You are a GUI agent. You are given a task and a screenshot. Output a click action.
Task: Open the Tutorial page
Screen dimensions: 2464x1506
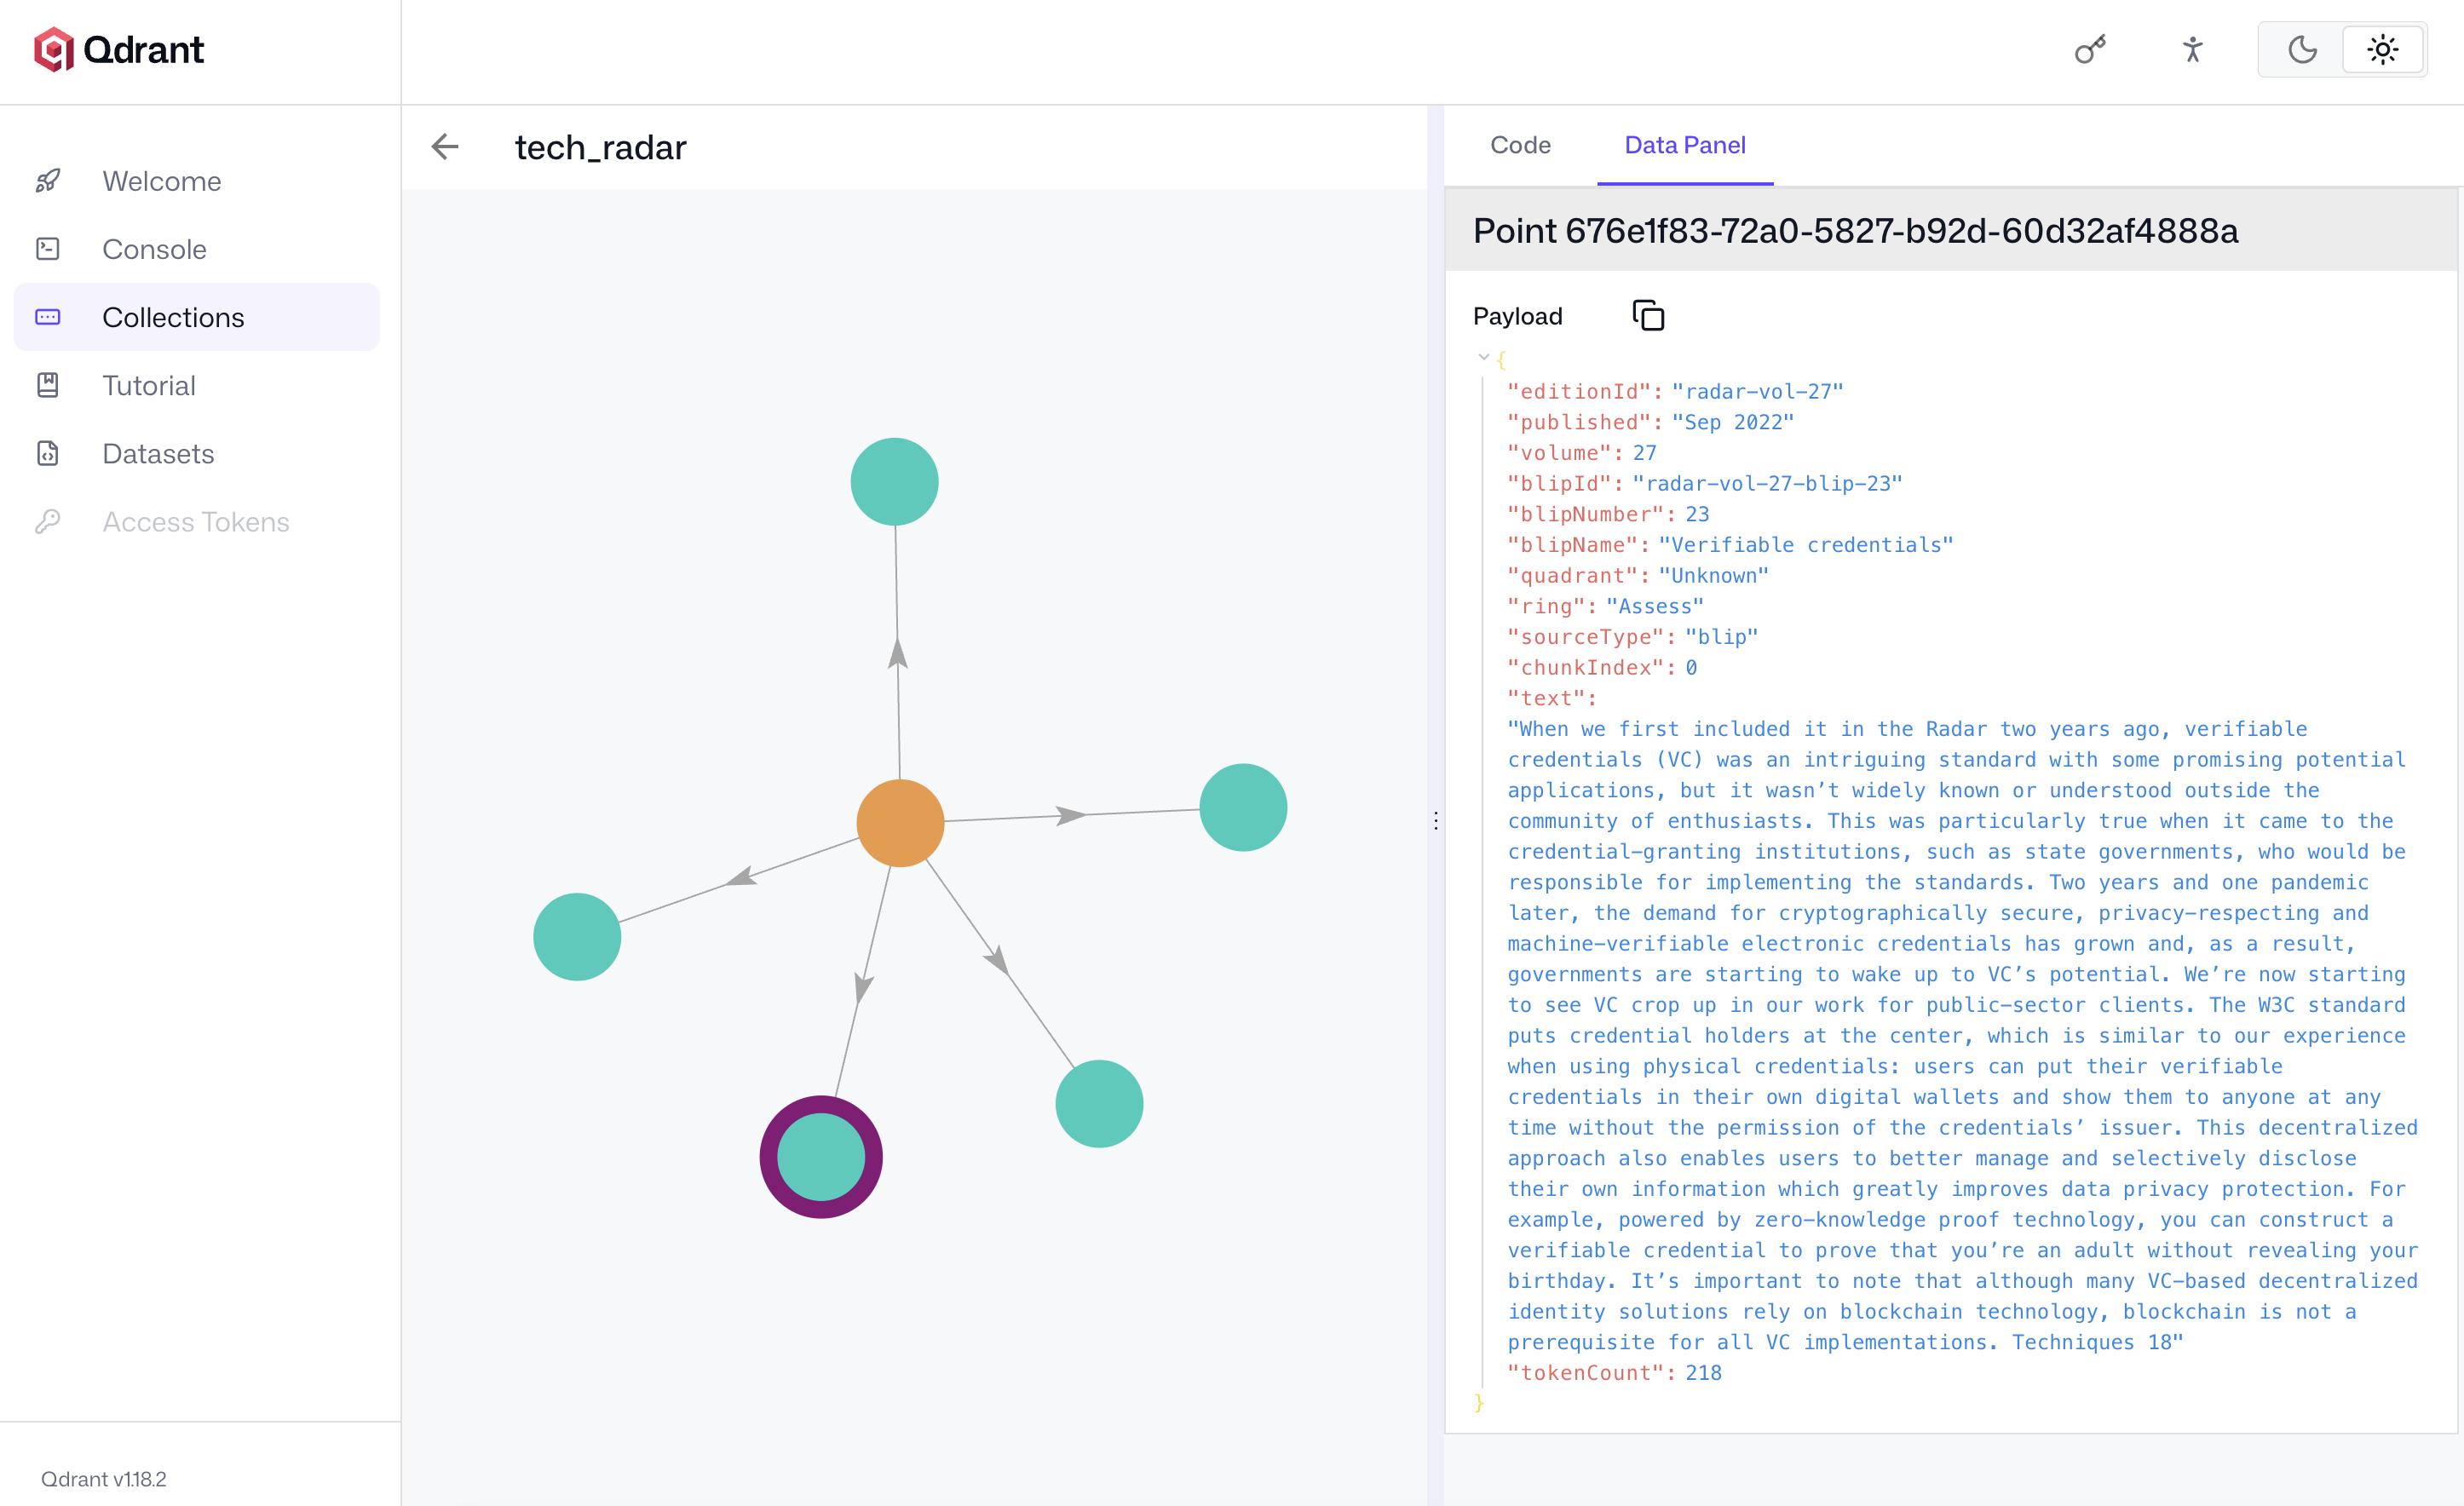[197, 385]
